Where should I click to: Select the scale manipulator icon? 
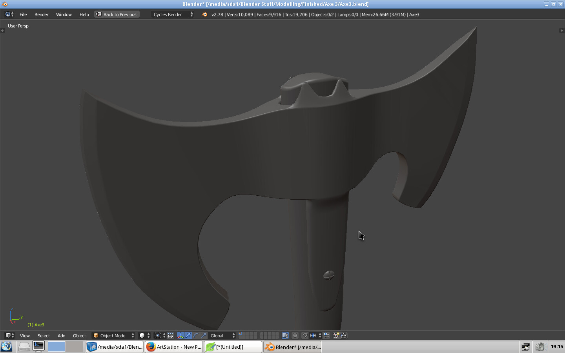(204, 335)
